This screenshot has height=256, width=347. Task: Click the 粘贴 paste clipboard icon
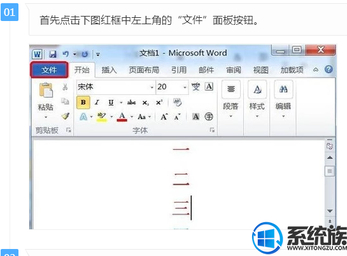coord(46,90)
